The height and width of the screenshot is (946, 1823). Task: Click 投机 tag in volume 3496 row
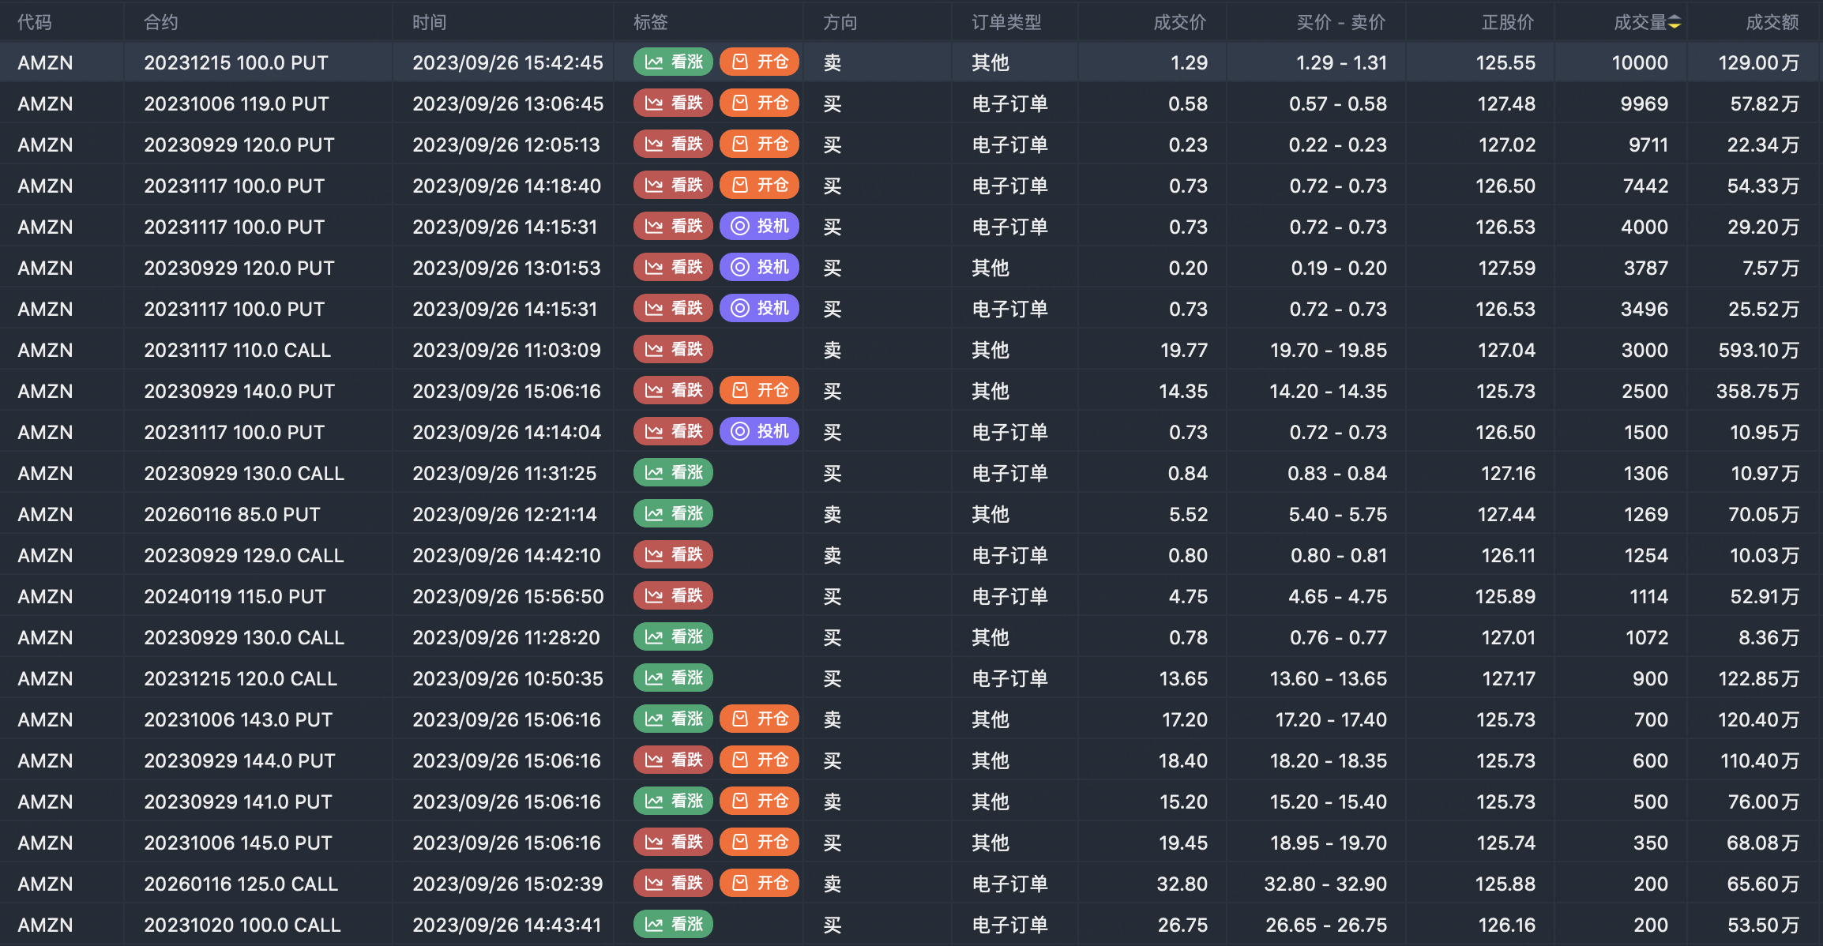[759, 308]
